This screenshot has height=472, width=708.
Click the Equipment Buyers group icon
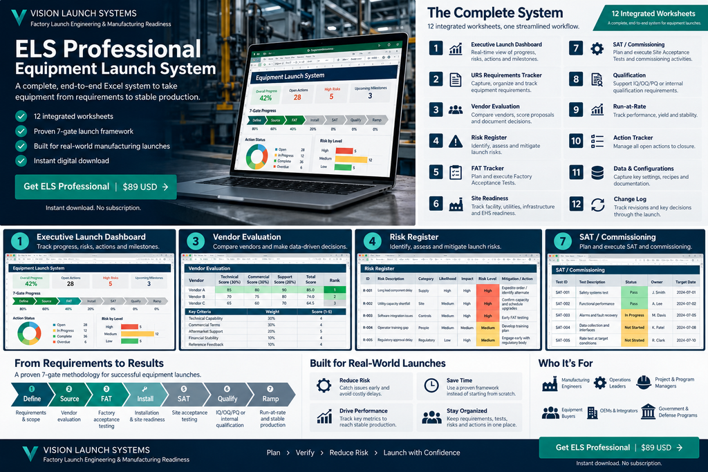(550, 413)
